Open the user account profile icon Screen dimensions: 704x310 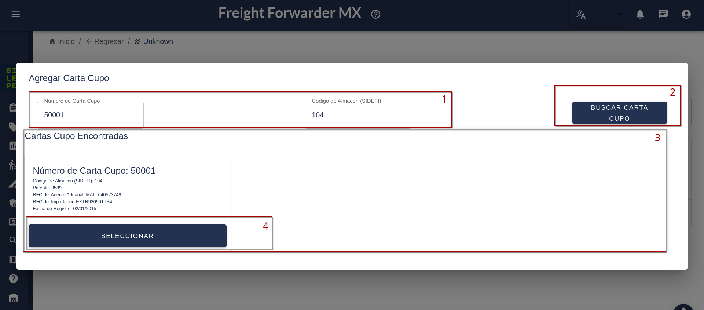pos(686,14)
